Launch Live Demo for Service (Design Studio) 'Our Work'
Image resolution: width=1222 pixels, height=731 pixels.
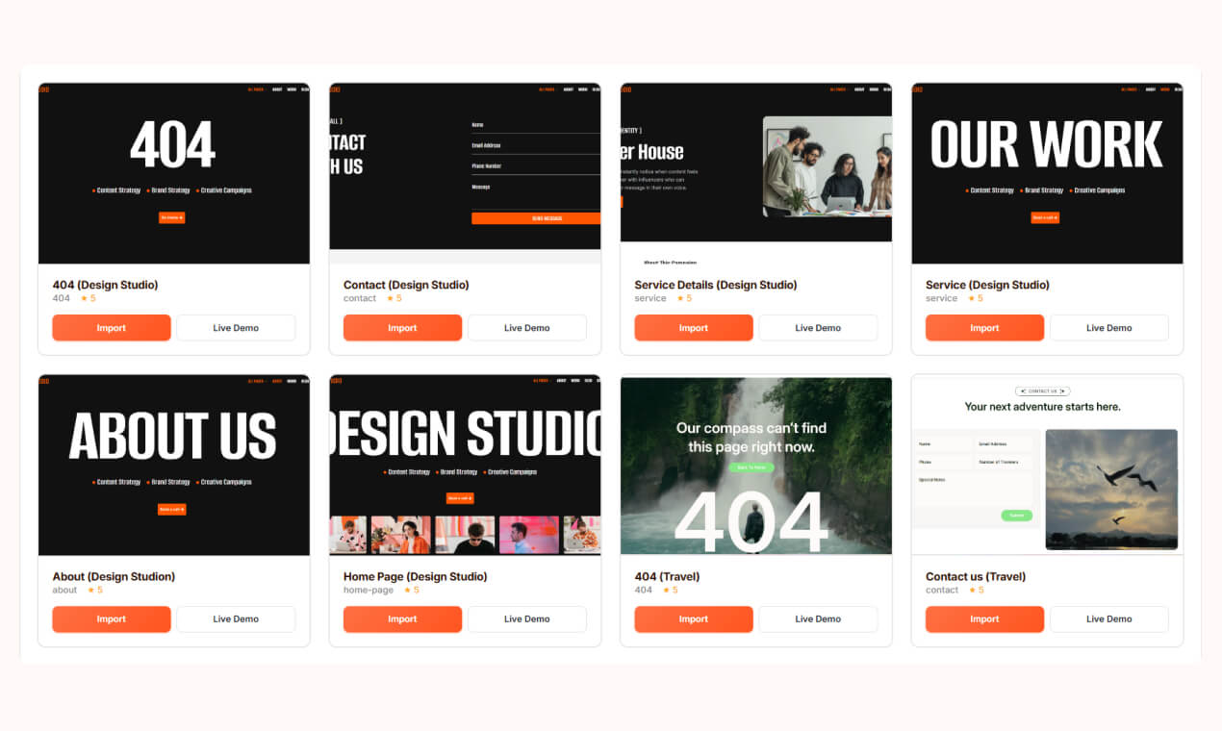pos(1109,328)
